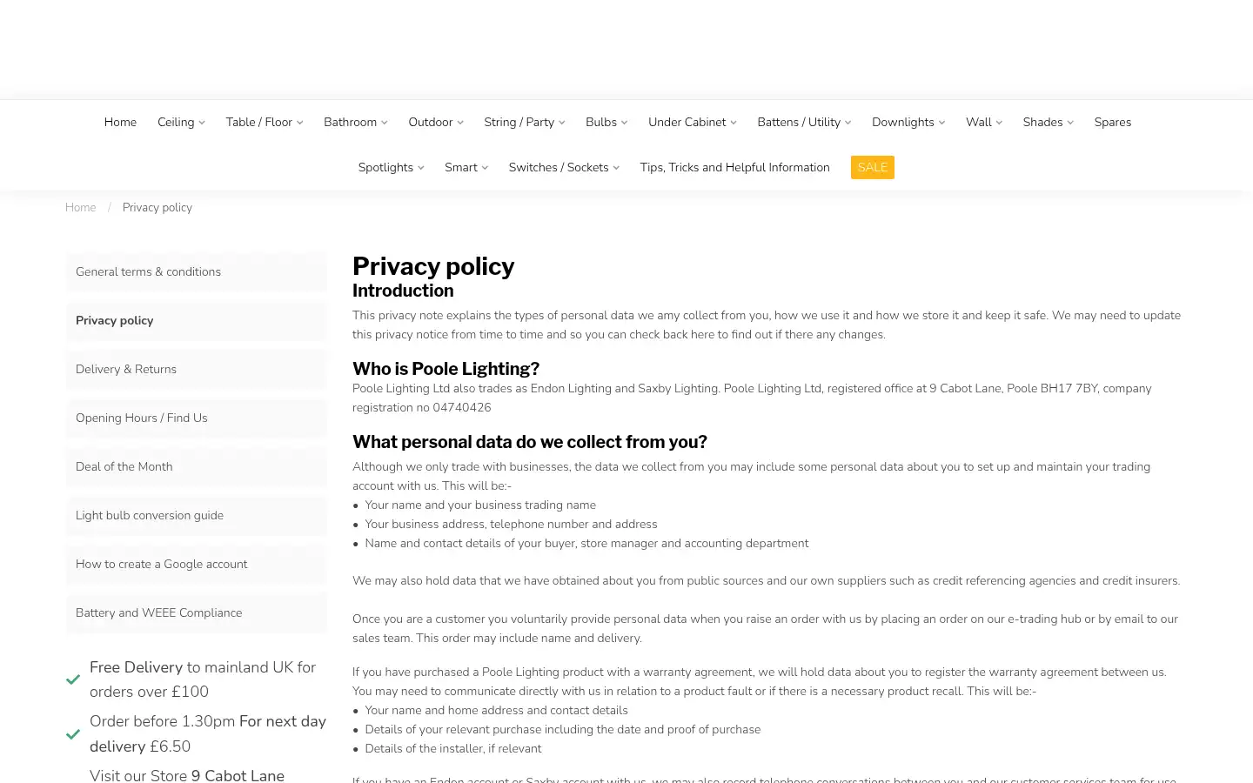The image size is (1253, 783).
Task: Open Deal of the Month page
Action: click(197, 466)
